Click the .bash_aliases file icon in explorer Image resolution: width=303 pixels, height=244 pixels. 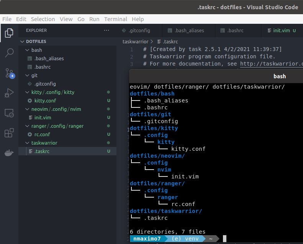click(x=29, y=58)
